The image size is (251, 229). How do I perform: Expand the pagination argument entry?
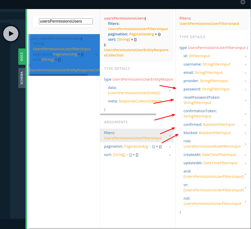click(x=170, y=146)
